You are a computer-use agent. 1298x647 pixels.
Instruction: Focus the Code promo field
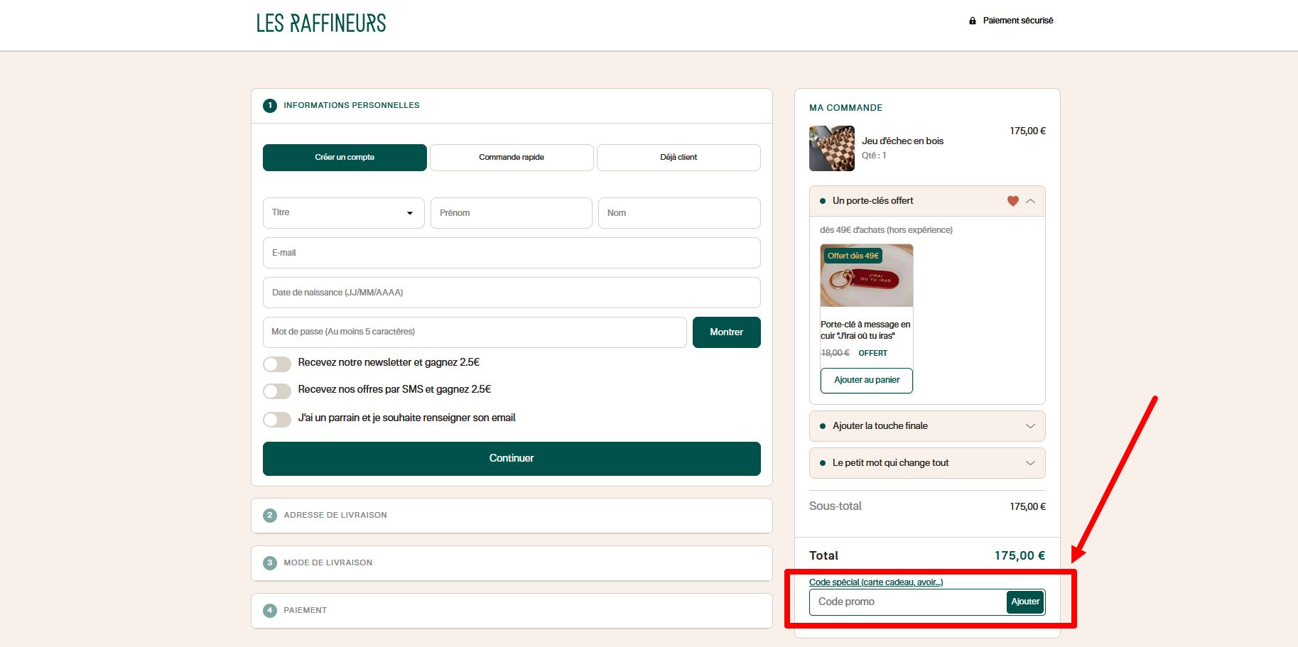pyautogui.click(x=907, y=602)
